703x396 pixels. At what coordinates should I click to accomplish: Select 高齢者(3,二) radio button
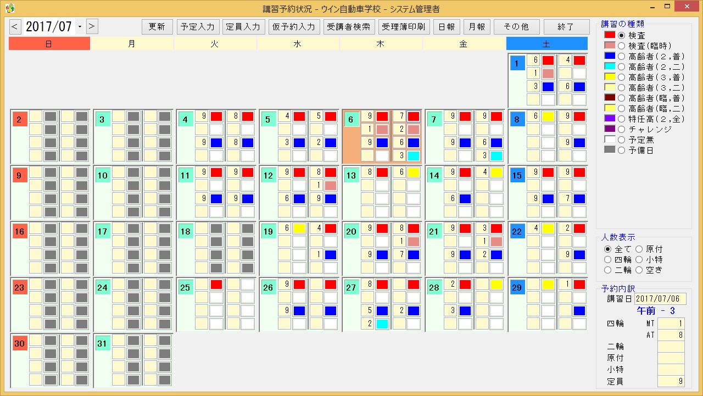tap(622, 87)
